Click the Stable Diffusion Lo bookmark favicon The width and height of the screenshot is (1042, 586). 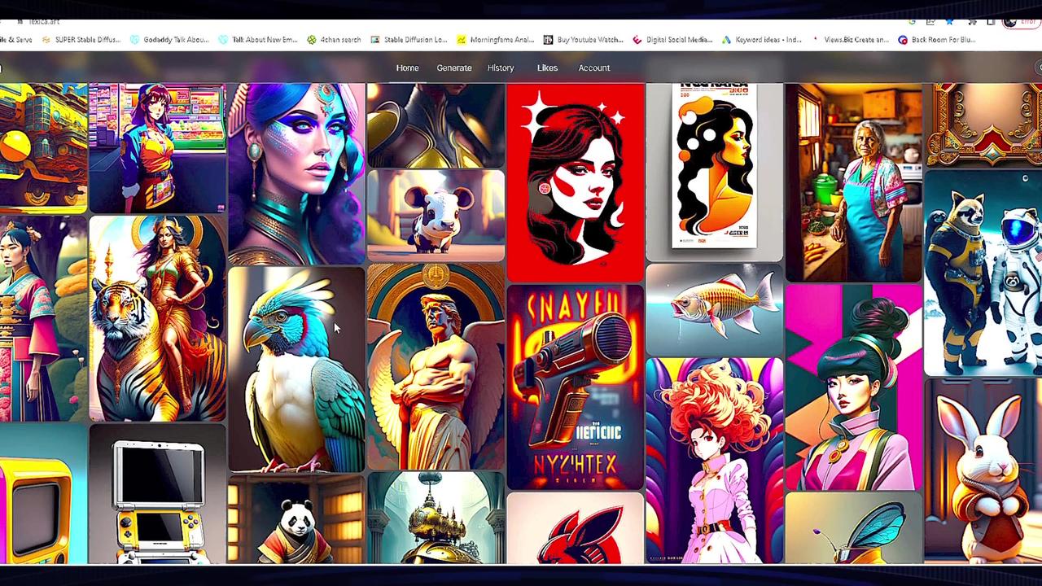coord(374,39)
